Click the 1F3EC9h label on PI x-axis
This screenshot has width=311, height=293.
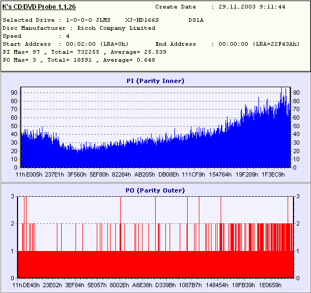pos(273,174)
